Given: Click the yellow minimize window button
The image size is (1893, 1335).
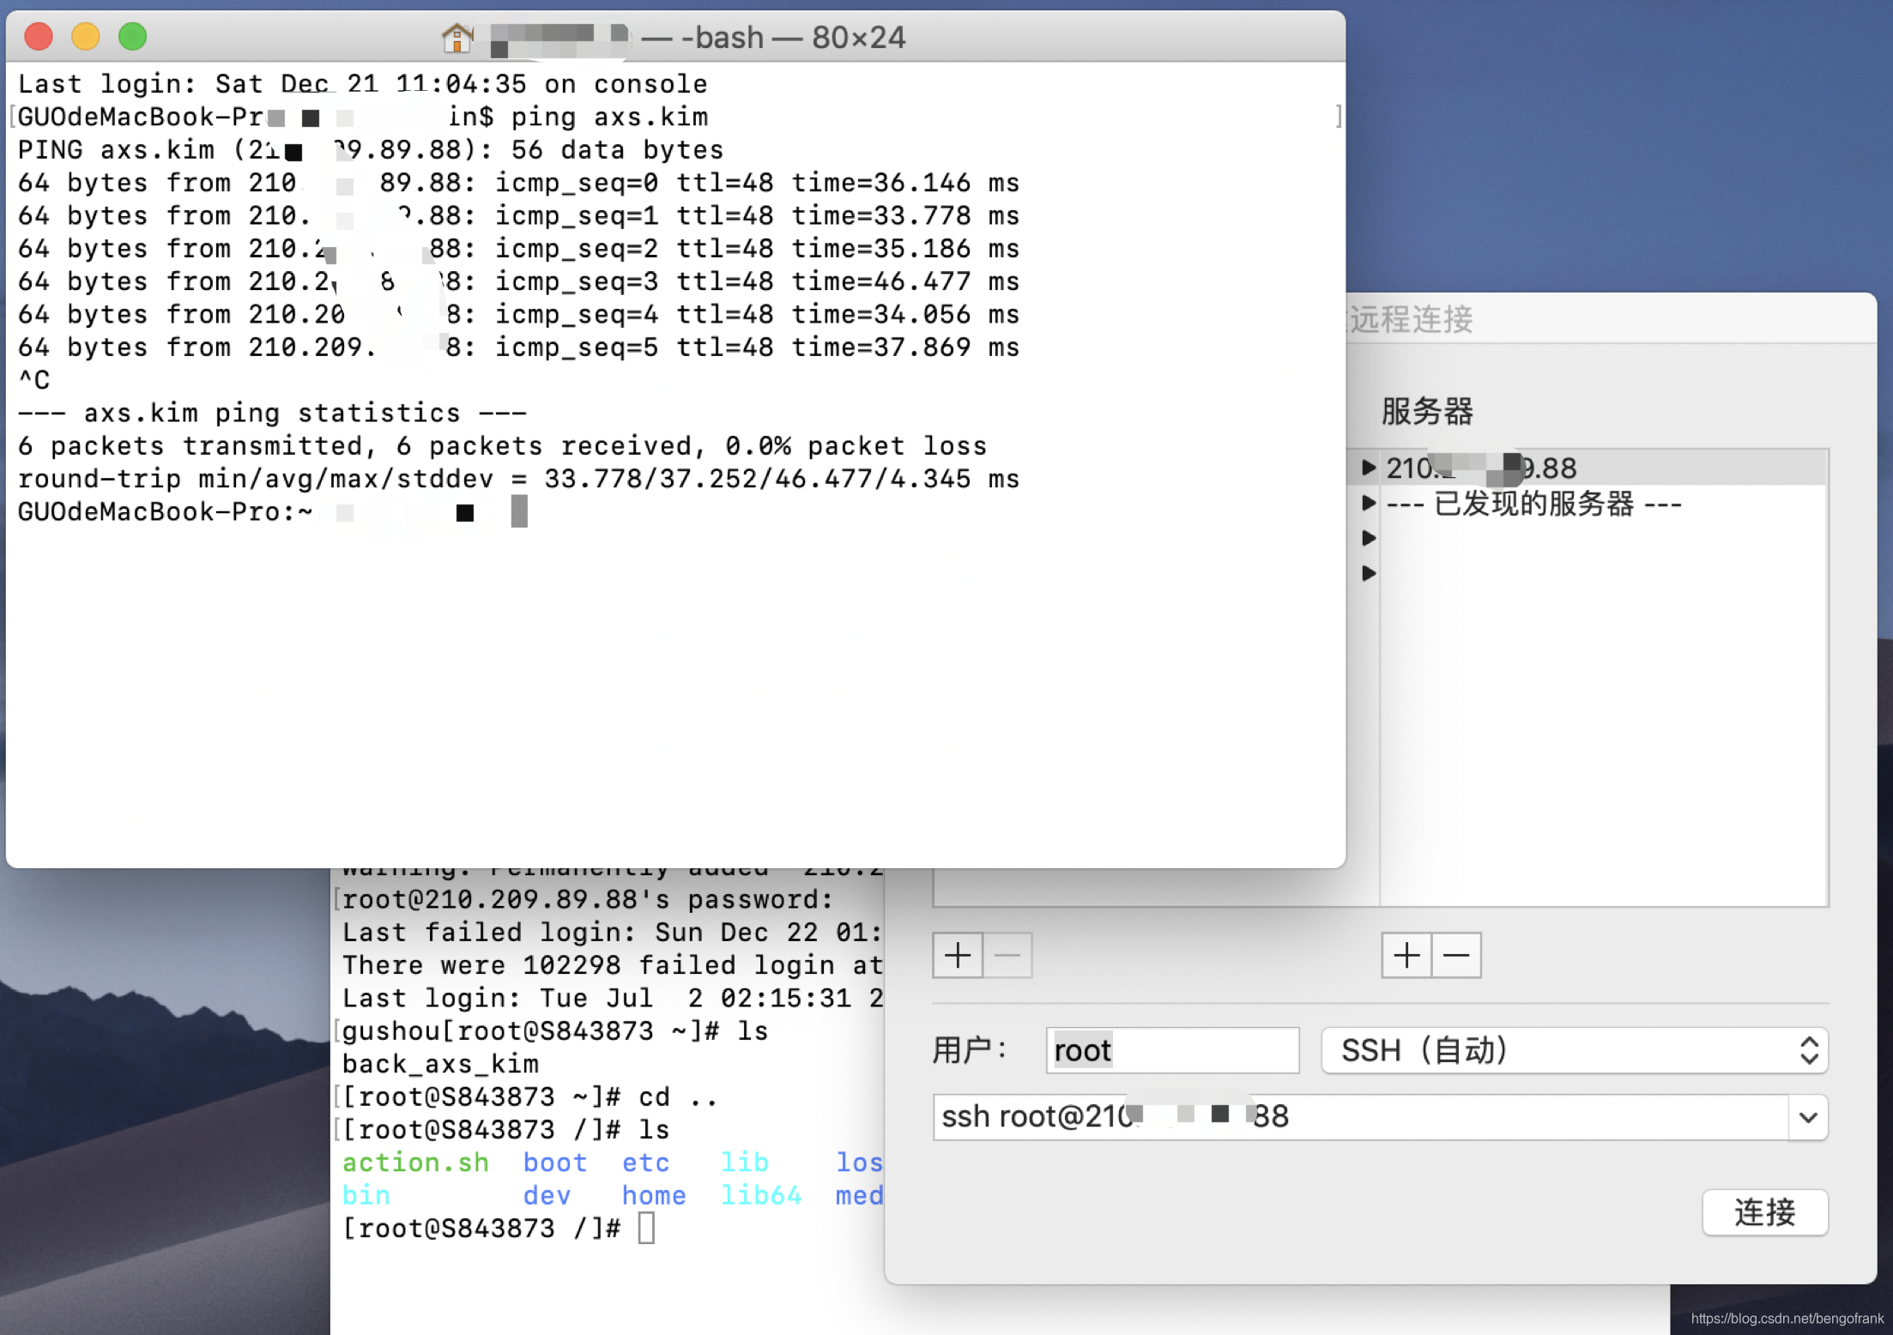Looking at the screenshot, I should 86,37.
